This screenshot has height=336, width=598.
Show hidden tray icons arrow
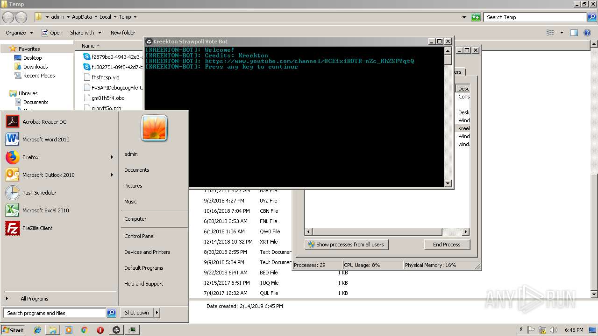coord(521,330)
